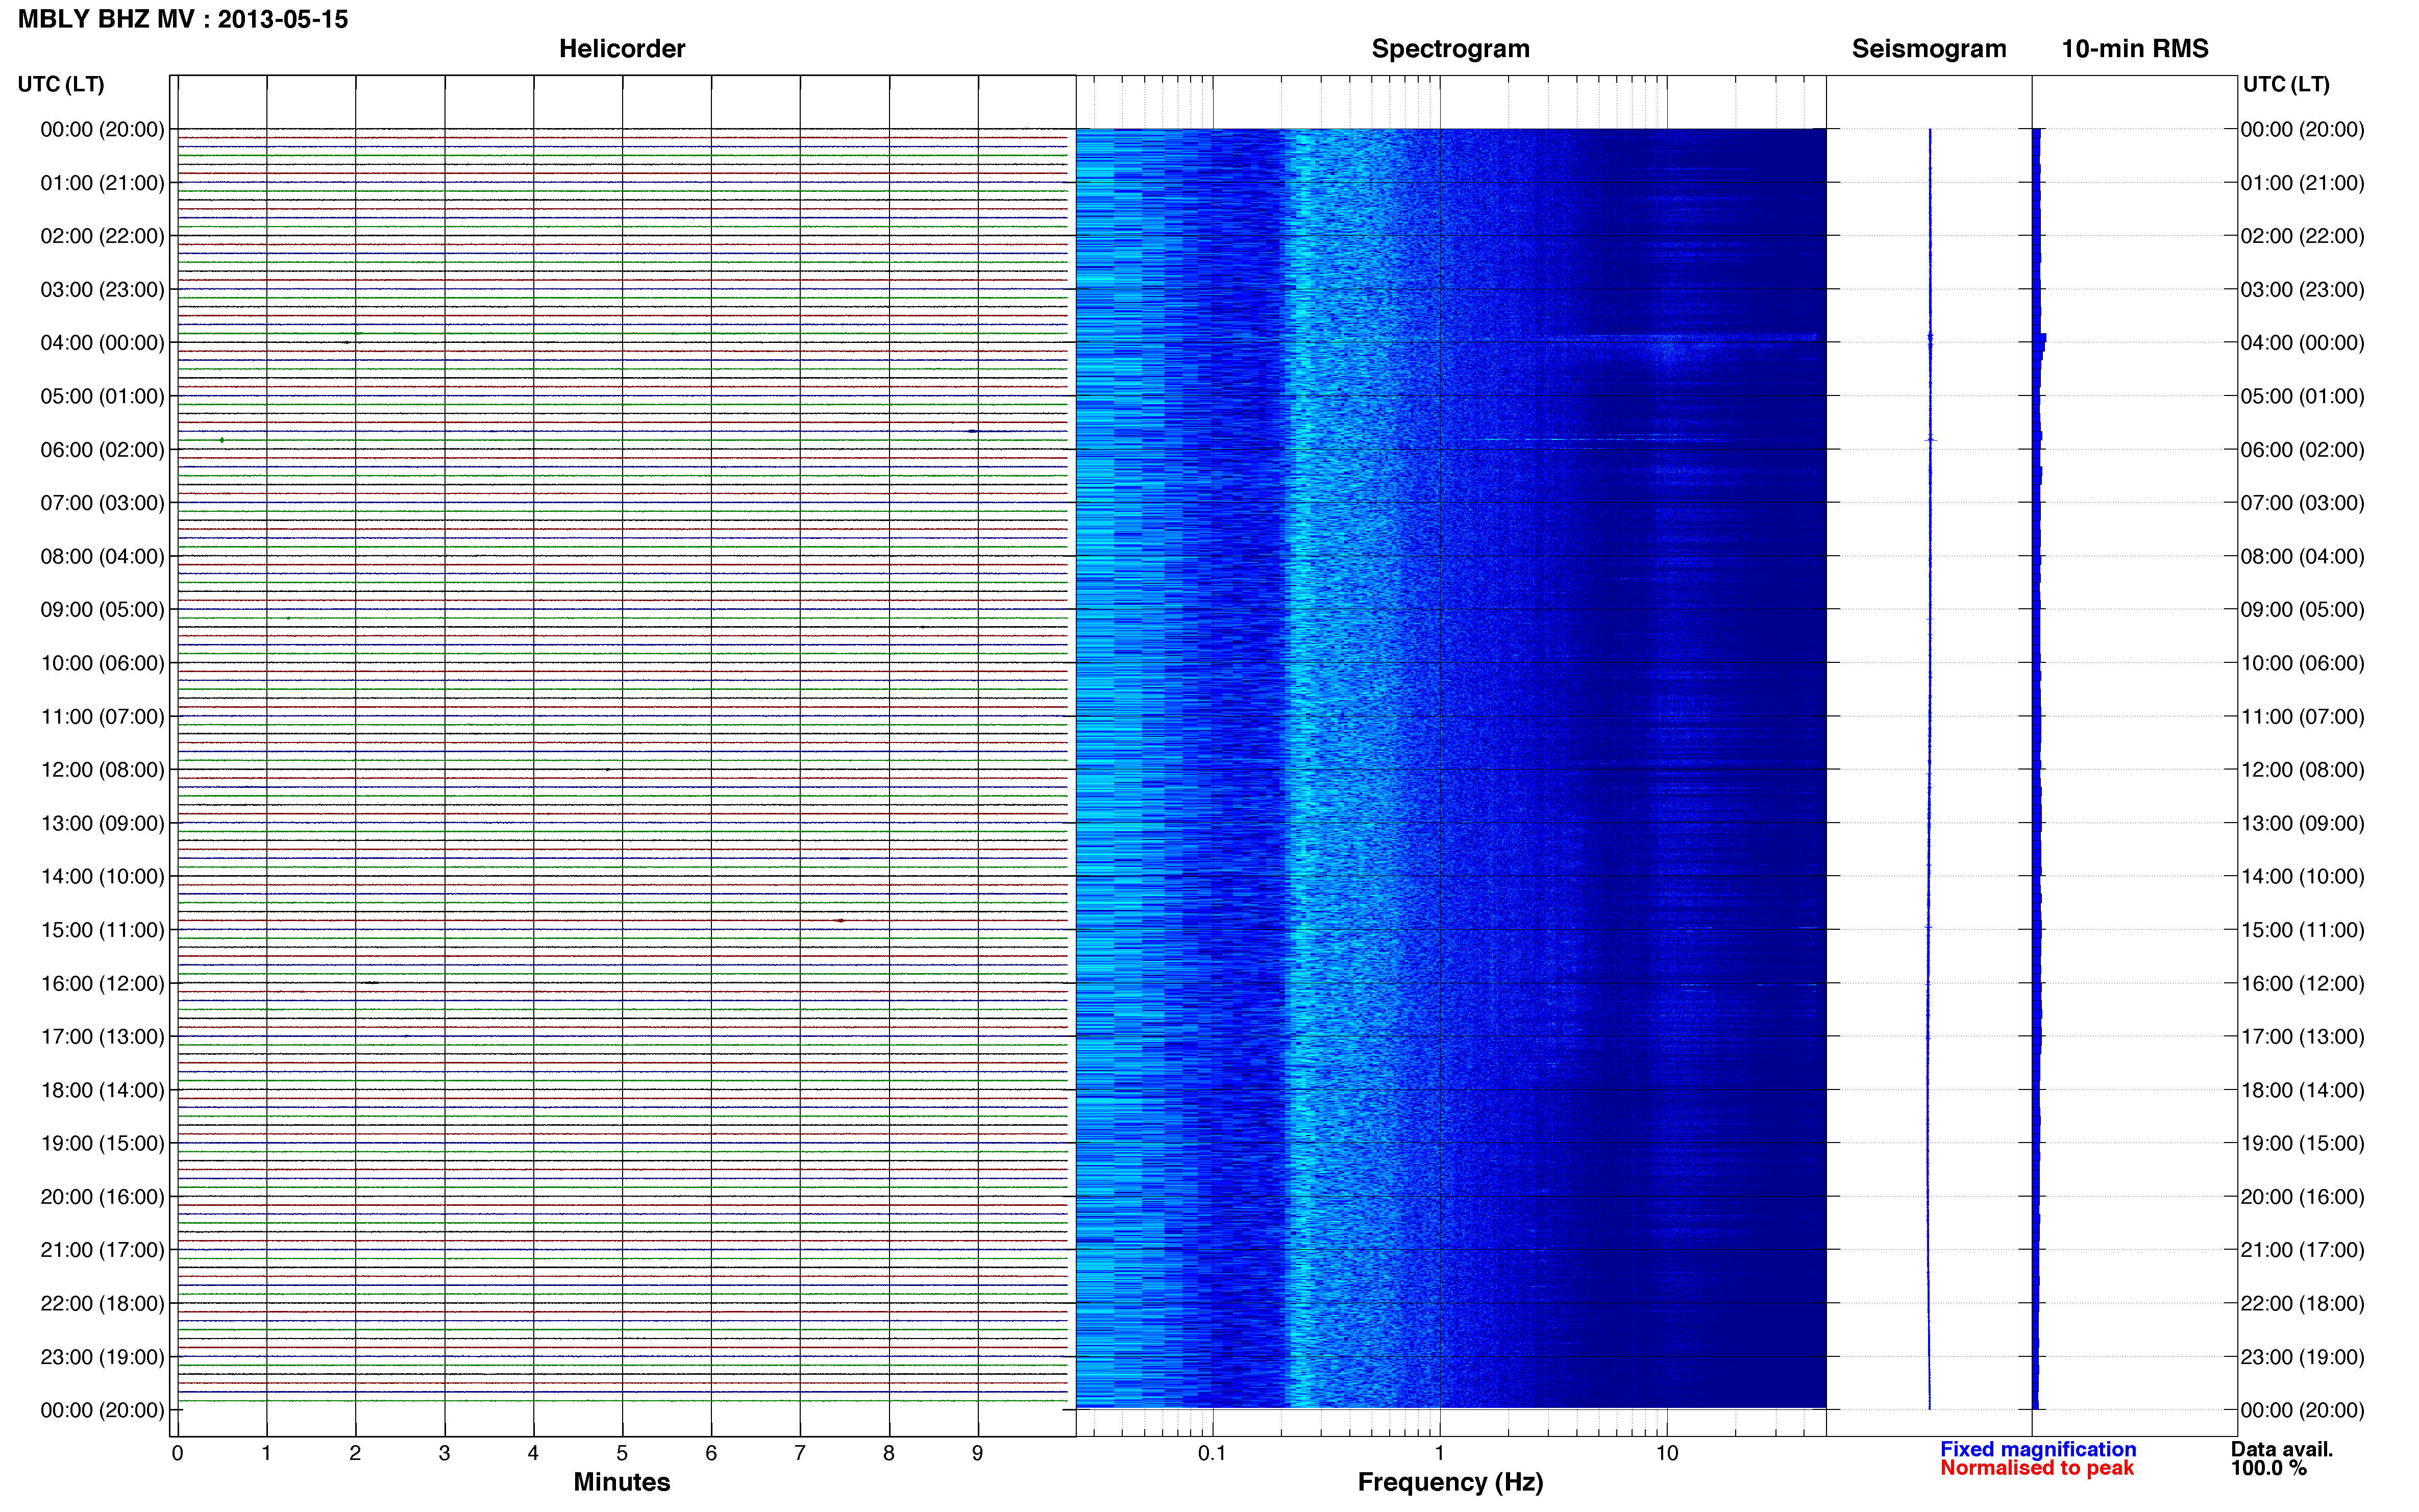Click '16:00 (12:00)' on the right time axis
Viewport: 2419px width, 1512px height.
(x=2302, y=984)
